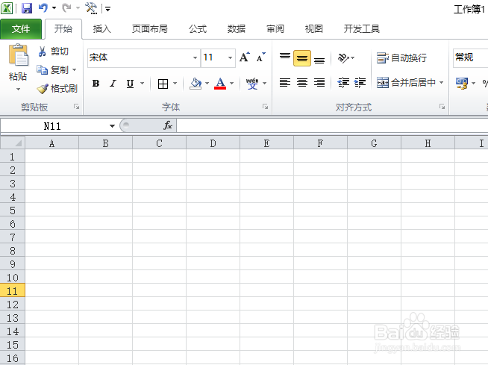
Task: Open the undo history dropdown arrow
Action: tap(54, 8)
